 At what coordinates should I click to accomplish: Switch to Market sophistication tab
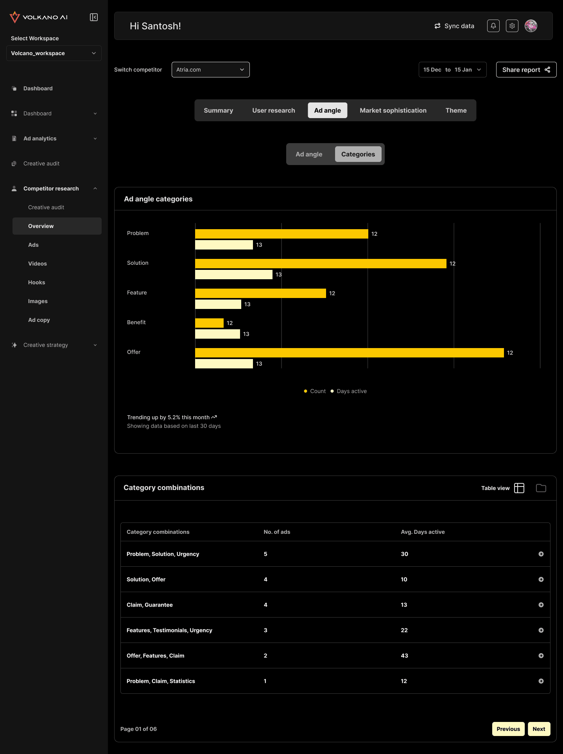click(393, 110)
